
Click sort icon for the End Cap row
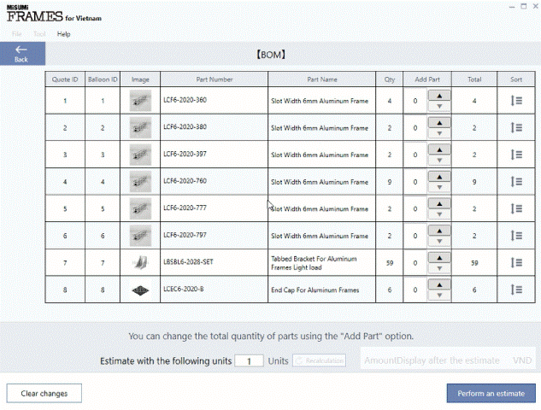tap(516, 290)
